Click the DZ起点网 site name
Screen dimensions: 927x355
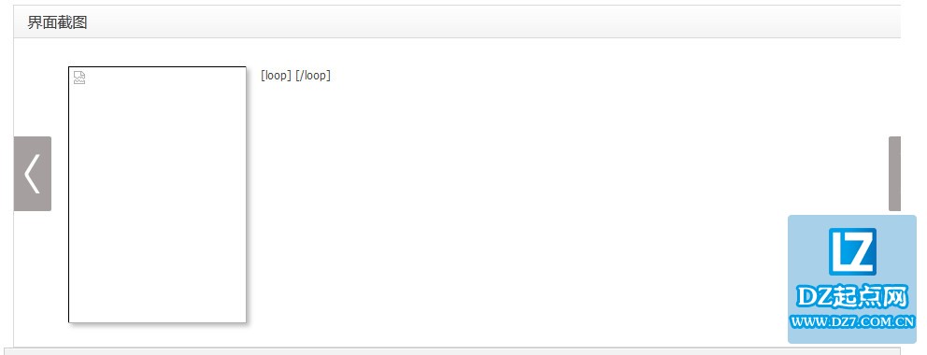852,297
